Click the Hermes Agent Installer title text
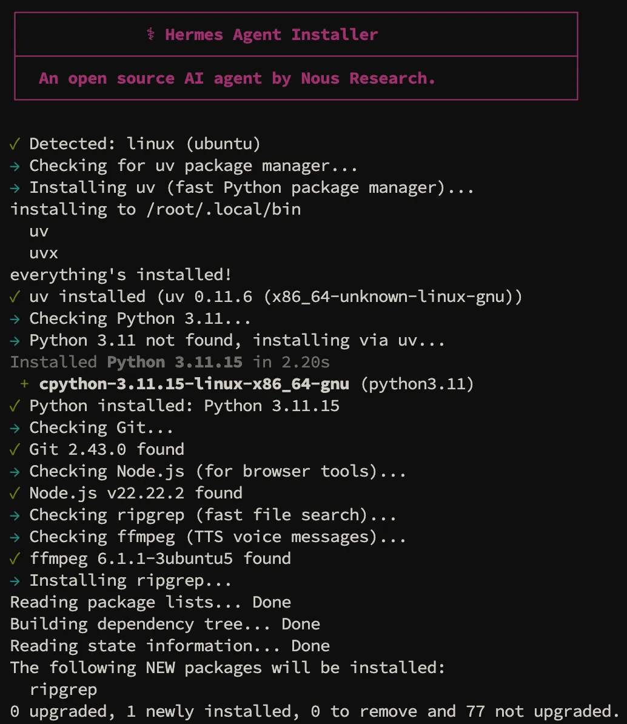627x724 pixels. 271,35
